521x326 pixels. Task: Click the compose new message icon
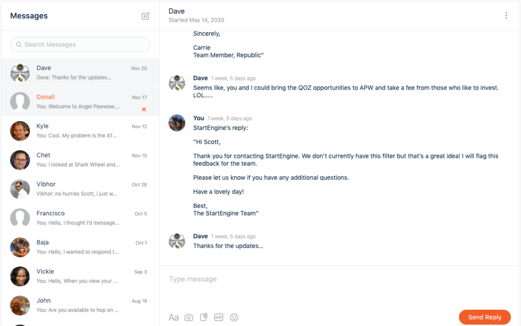point(146,16)
